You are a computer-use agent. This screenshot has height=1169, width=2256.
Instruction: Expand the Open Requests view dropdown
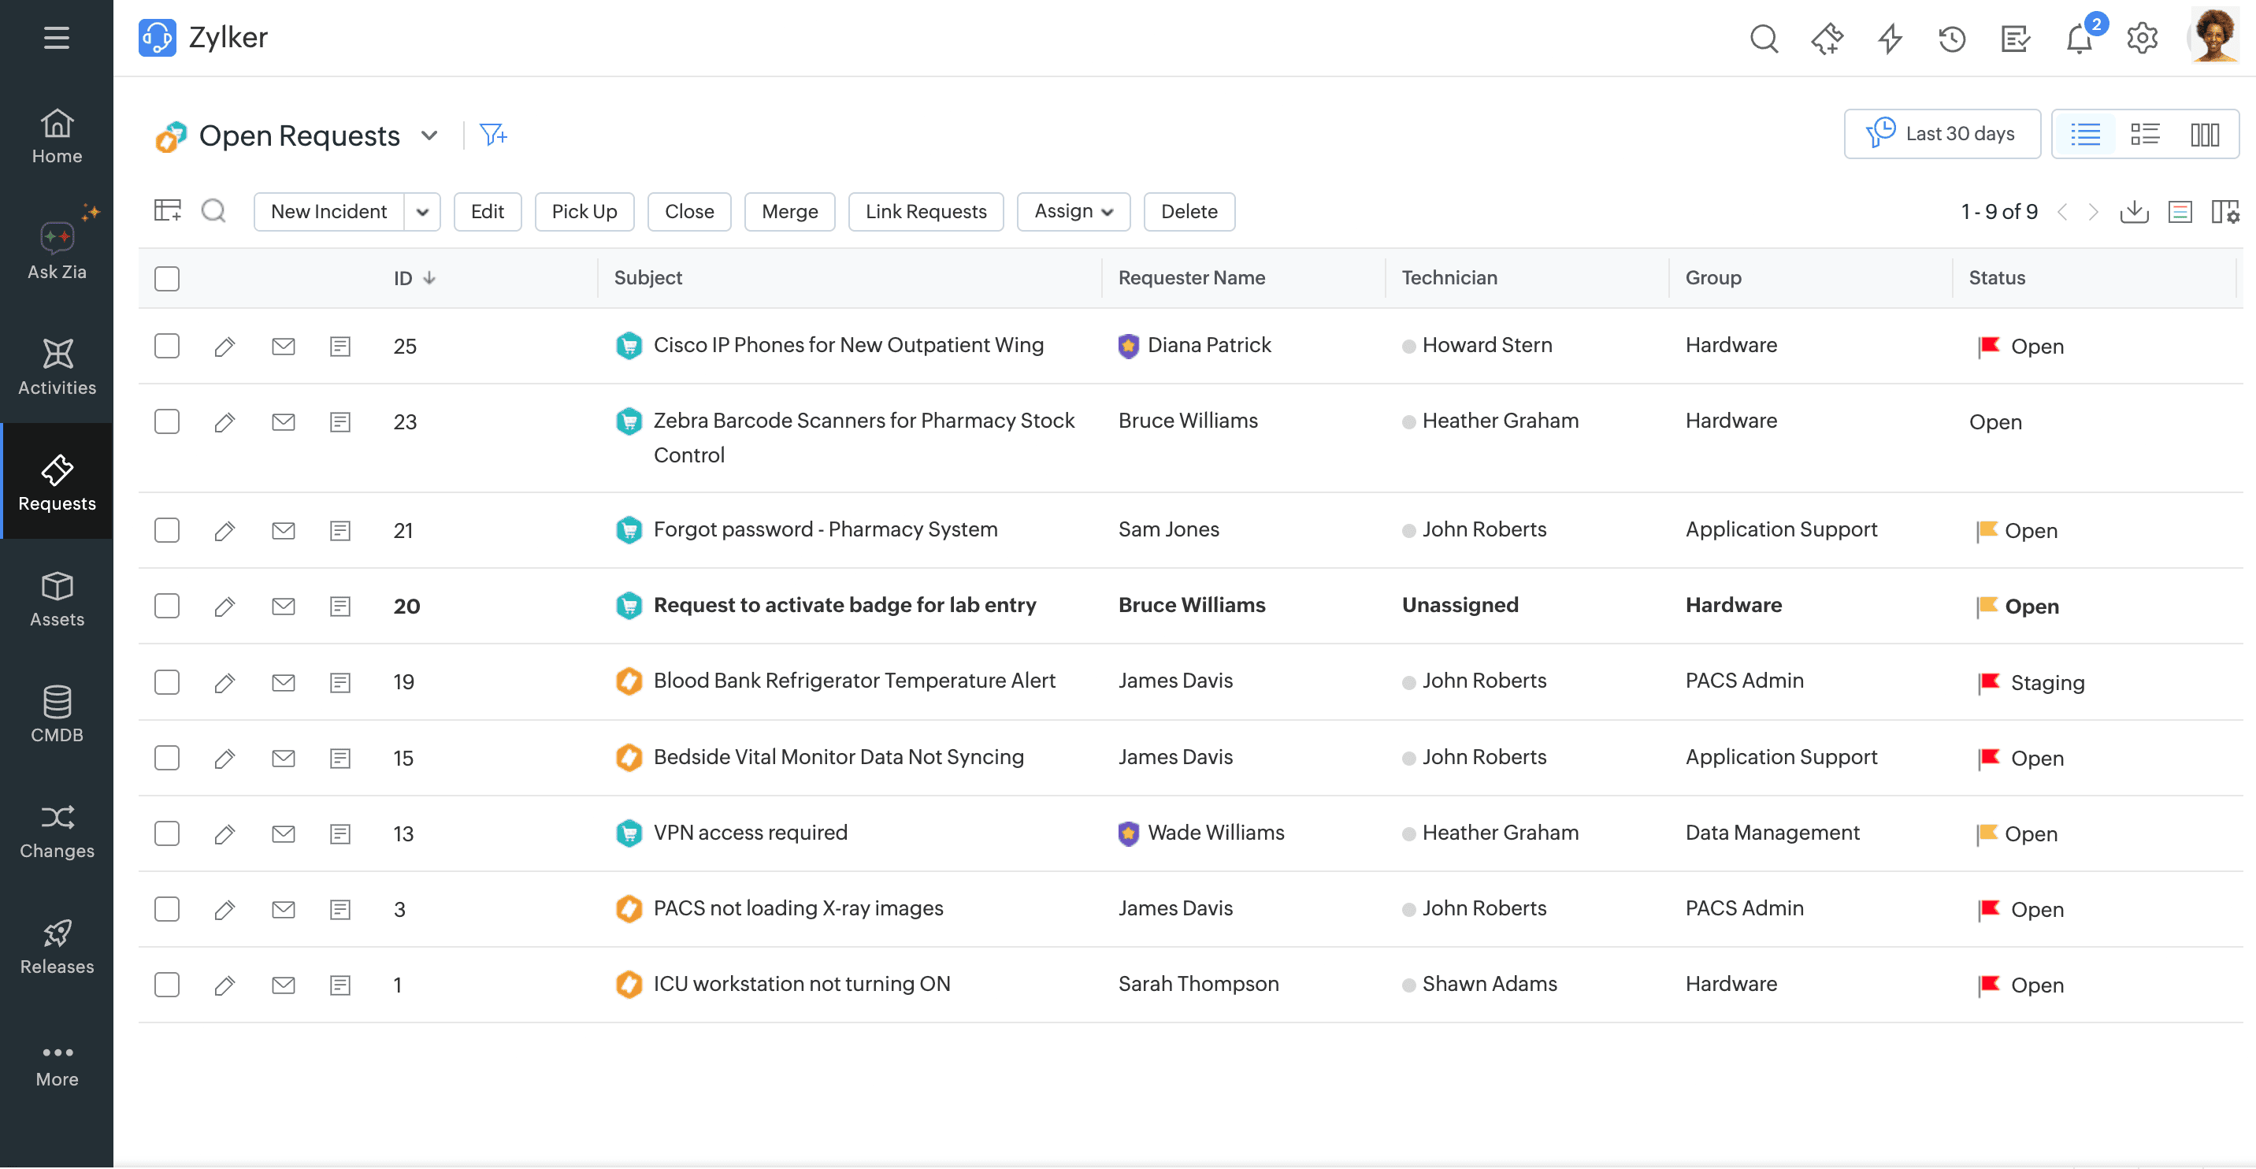coord(429,135)
